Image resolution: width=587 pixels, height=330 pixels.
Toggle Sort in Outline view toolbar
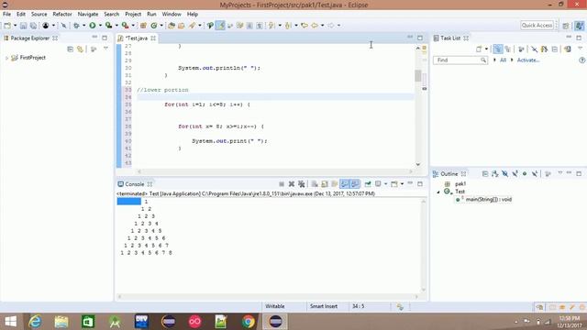pyautogui.click(x=495, y=174)
